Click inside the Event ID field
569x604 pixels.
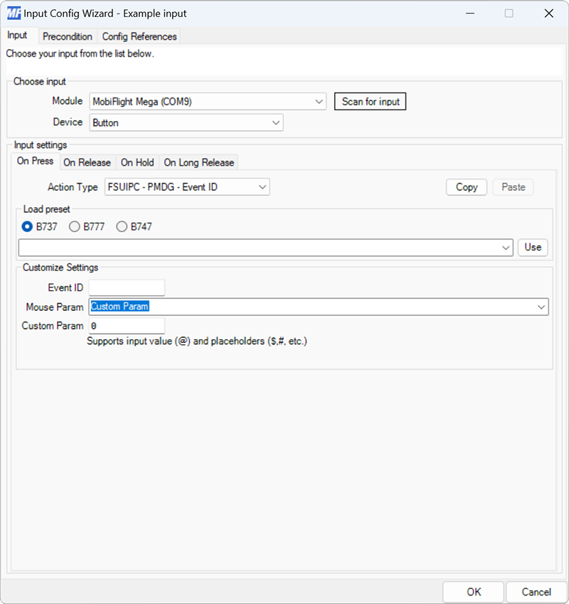127,287
